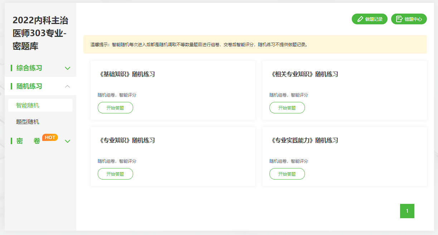The width and height of the screenshot is (438, 235).
Task: Select 智能随机 submenu item
Action: (x=28, y=106)
